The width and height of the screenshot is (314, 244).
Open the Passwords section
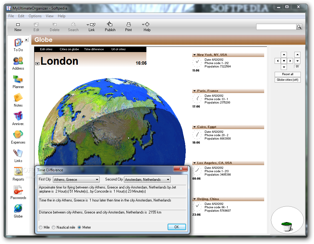(x=18, y=193)
